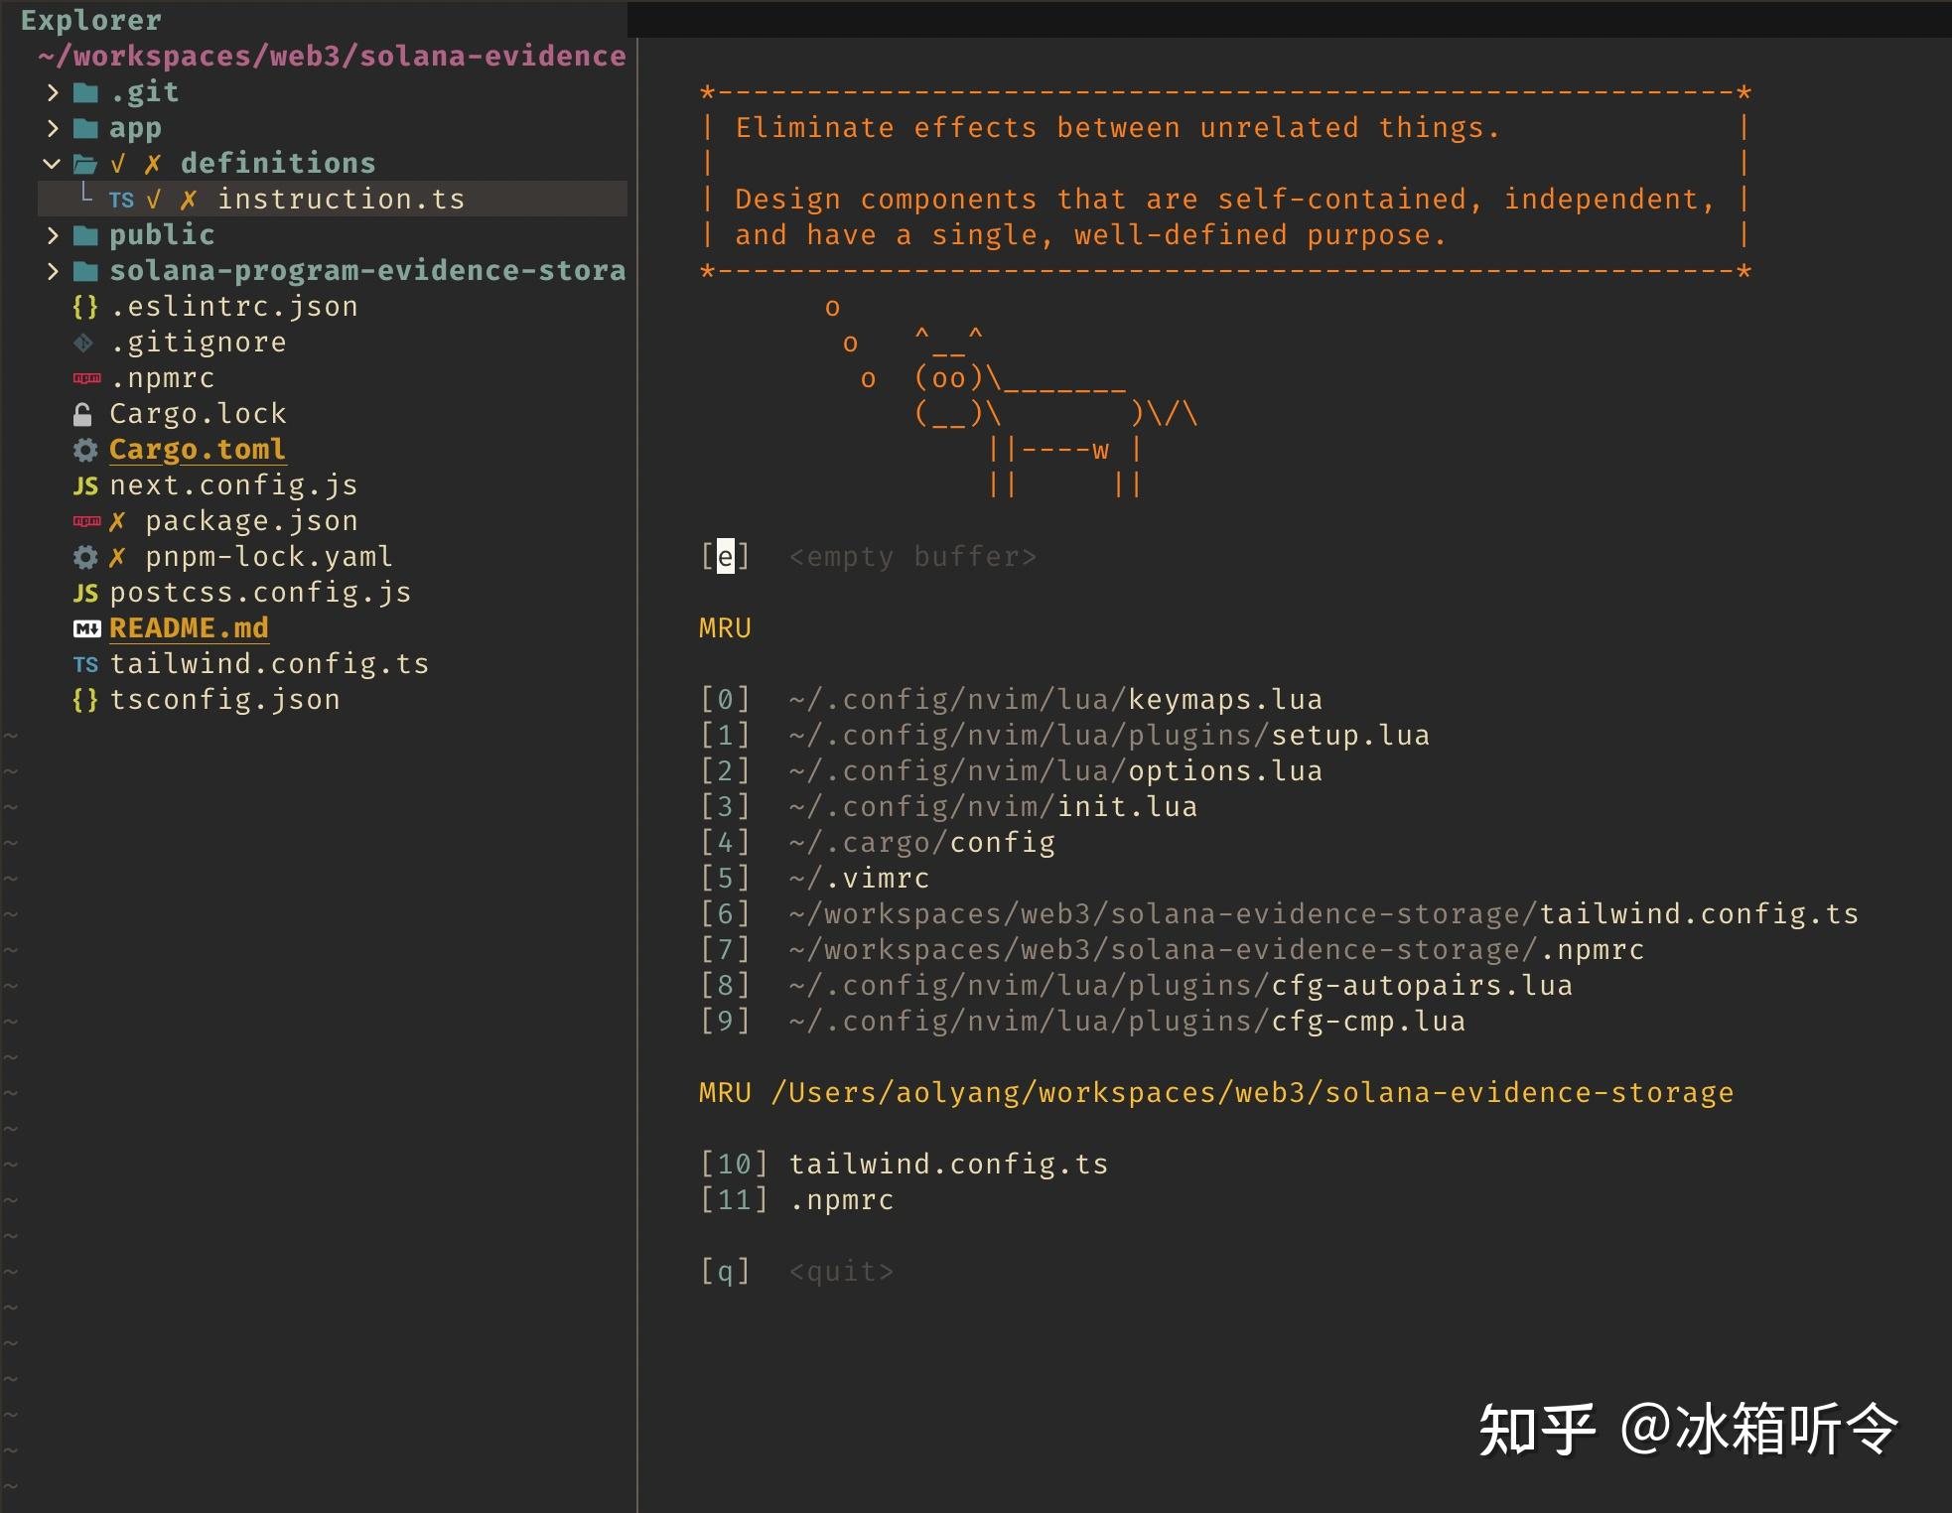
Task: Click the JS icon beside next.config.js
Action: (84, 484)
